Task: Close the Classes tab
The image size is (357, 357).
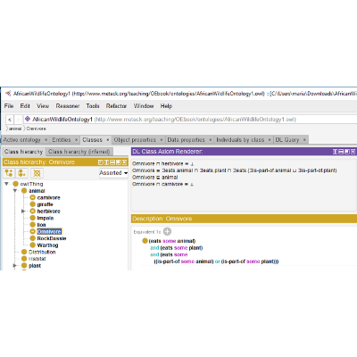Action: coord(108,140)
